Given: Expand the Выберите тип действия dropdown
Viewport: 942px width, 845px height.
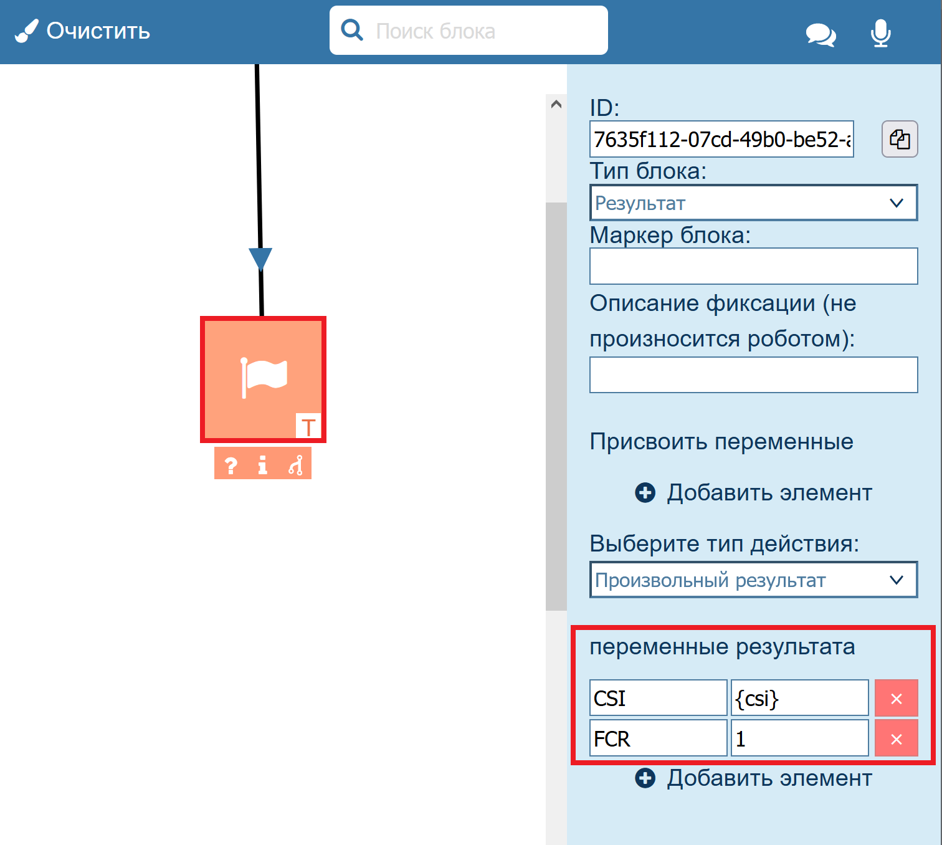Looking at the screenshot, I should pos(753,580).
